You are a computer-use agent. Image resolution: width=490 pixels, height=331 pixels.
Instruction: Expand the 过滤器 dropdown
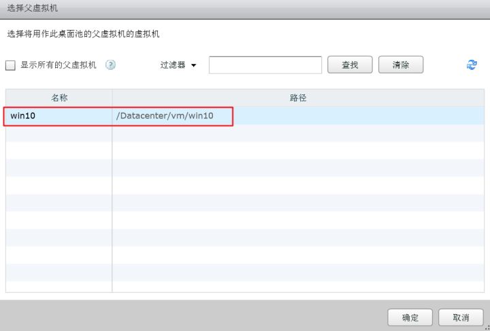coord(178,65)
